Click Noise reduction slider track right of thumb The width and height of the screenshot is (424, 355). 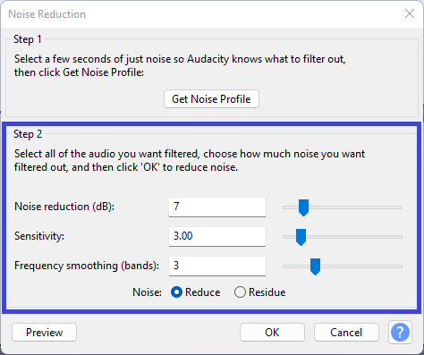(x=355, y=207)
